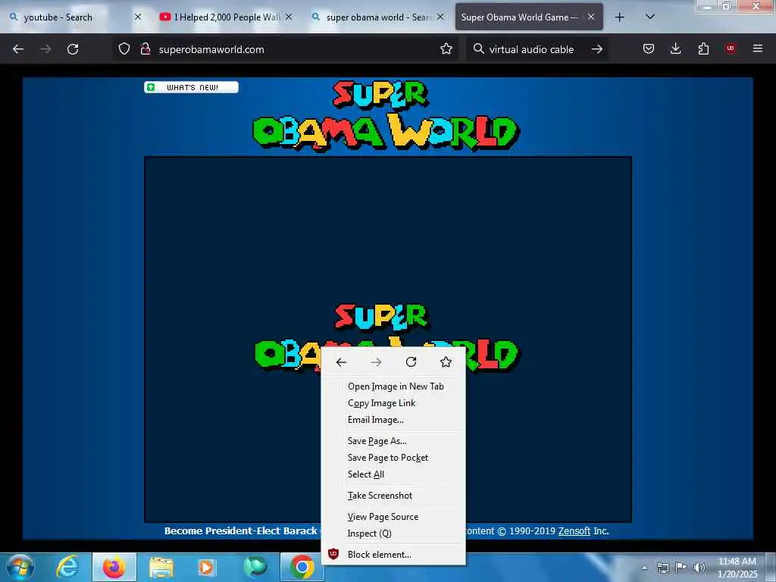Close the Super Obama World Game tab
776x582 pixels.
[x=591, y=17]
